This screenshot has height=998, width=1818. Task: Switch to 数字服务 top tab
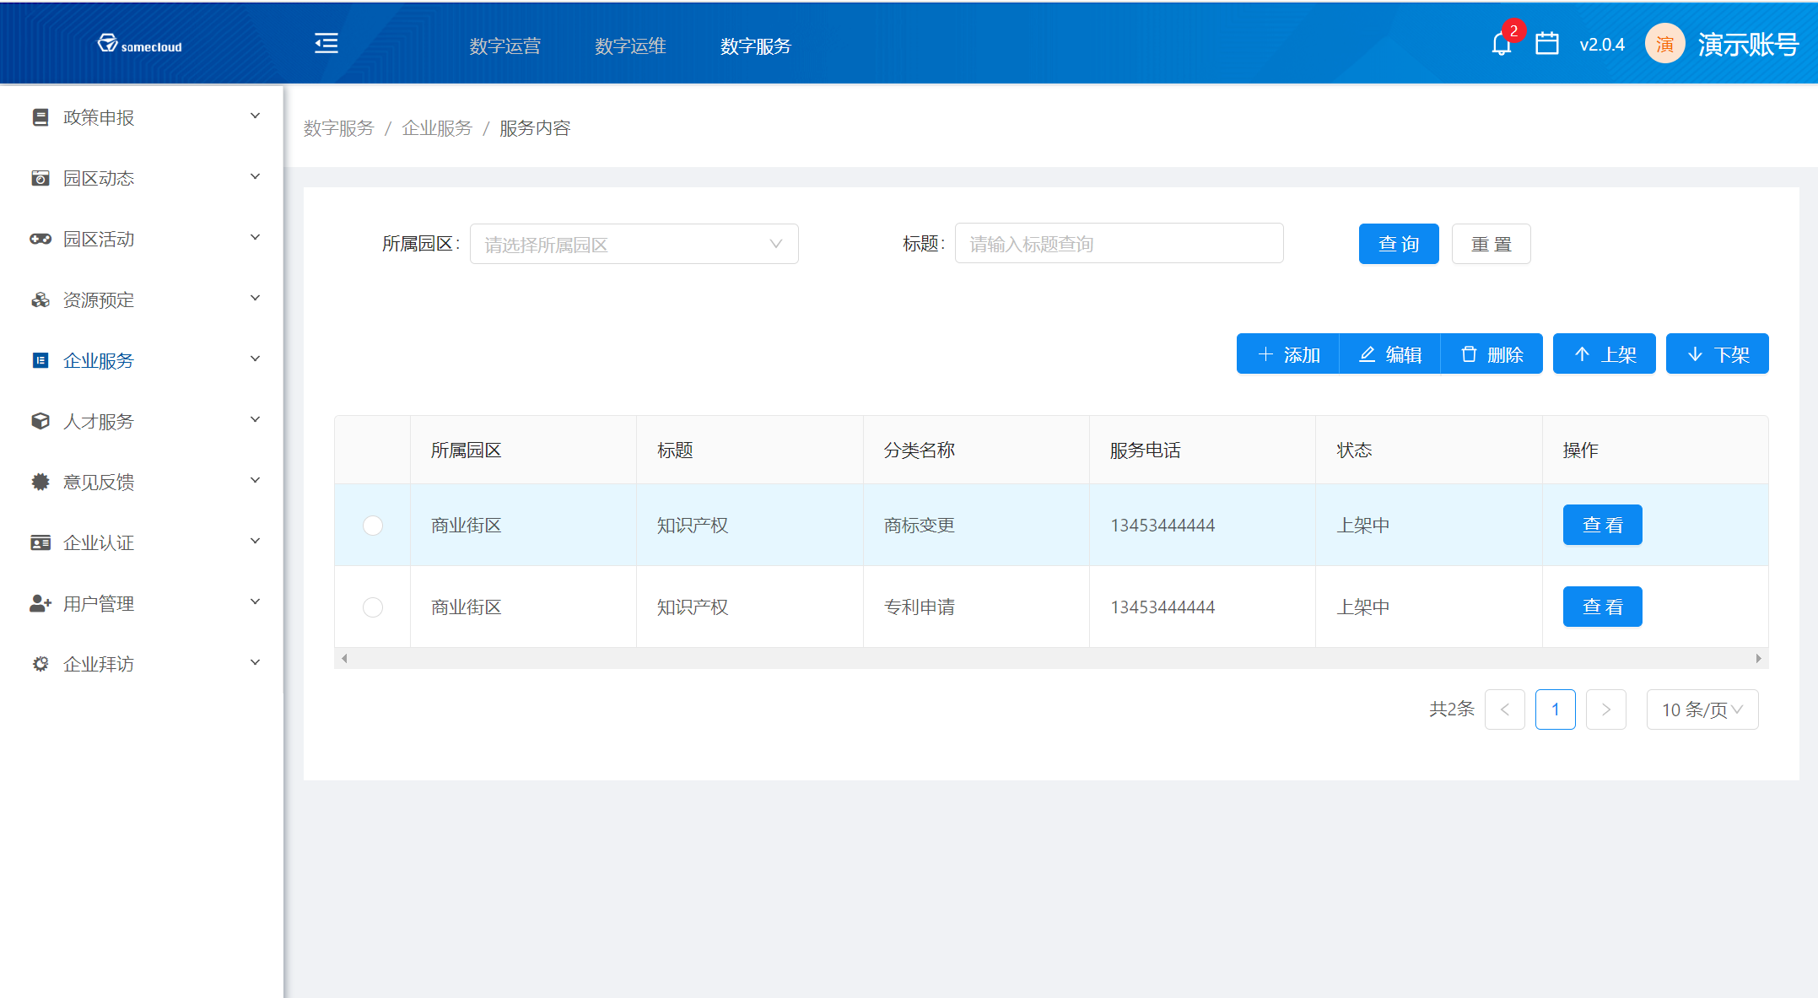[x=756, y=46]
